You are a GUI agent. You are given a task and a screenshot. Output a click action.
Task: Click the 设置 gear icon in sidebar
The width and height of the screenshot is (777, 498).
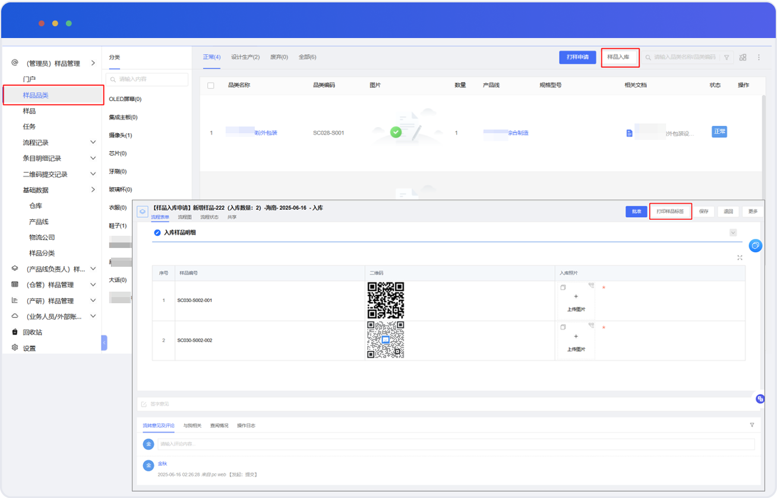click(x=15, y=348)
